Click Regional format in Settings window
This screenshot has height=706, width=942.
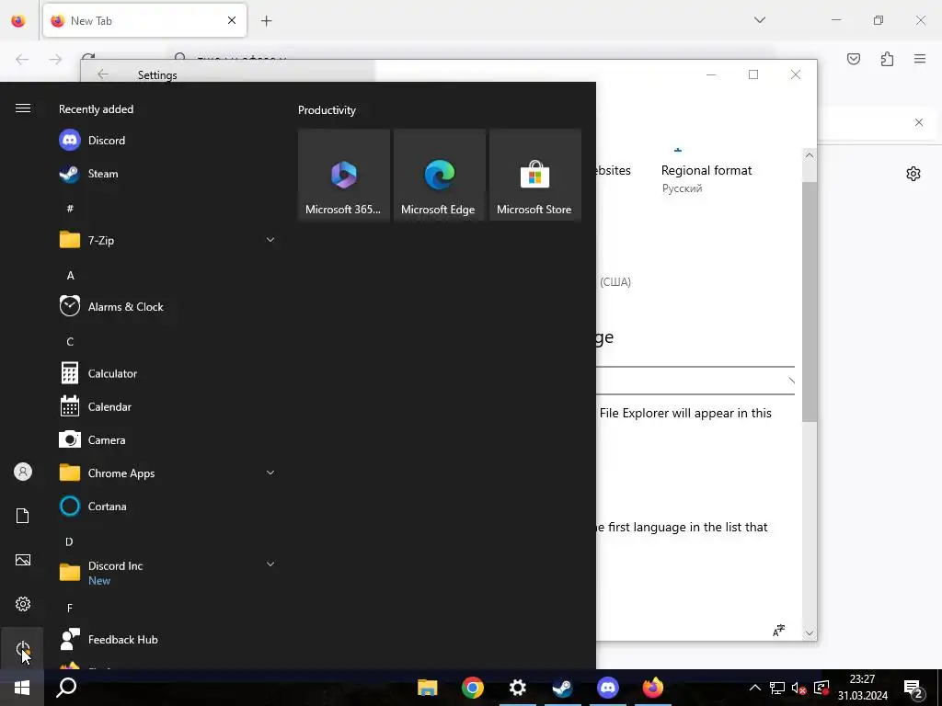pos(706,170)
